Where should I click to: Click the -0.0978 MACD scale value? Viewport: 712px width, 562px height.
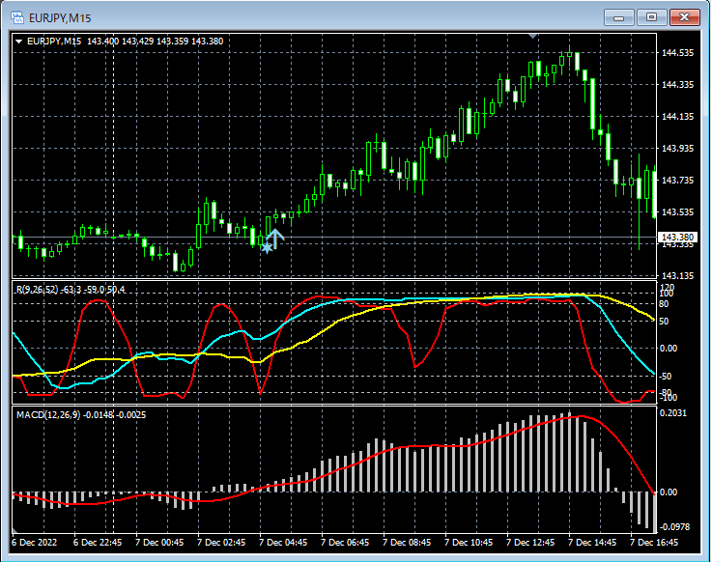pos(676,526)
